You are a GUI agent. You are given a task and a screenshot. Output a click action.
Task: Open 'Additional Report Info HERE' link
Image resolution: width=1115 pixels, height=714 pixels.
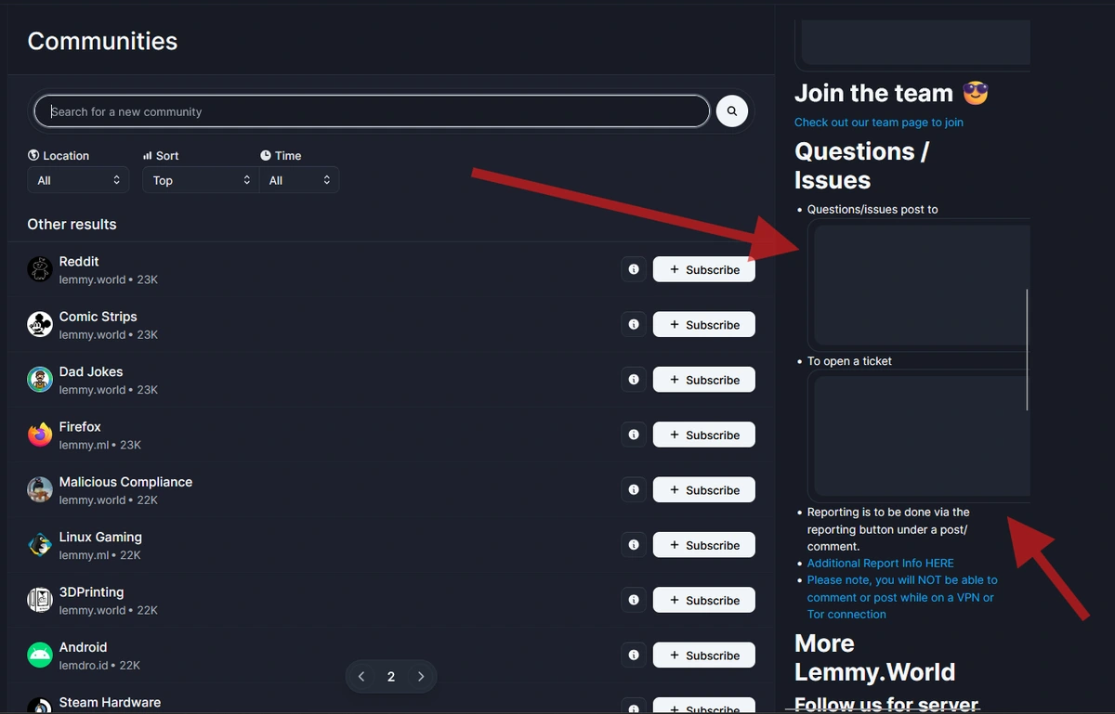880,563
